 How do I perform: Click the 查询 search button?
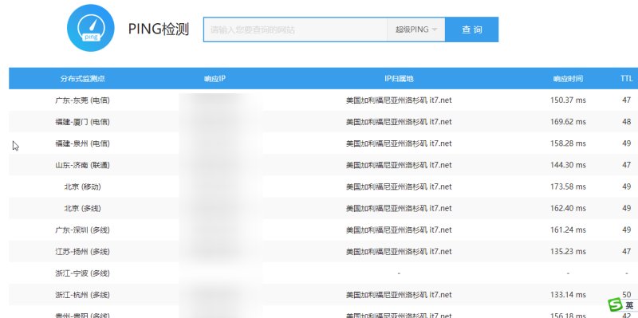(x=471, y=29)
